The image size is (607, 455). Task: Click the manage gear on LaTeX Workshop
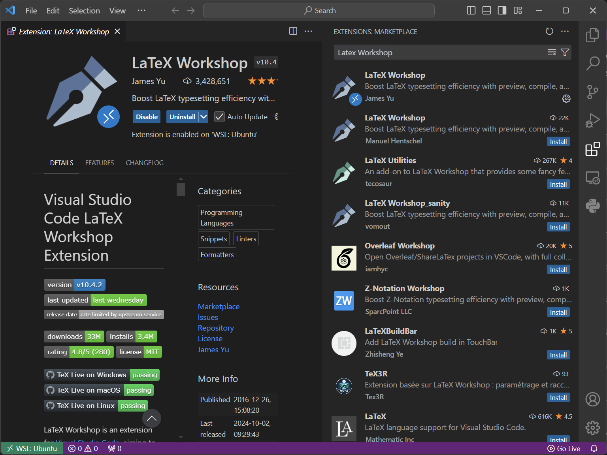[566, 99]
